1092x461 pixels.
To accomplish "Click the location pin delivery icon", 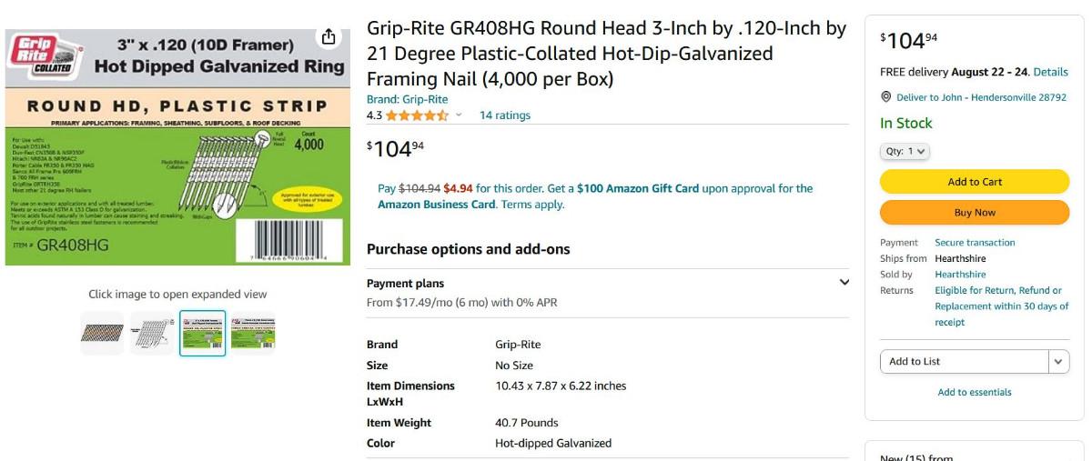I will click(886, 97).
